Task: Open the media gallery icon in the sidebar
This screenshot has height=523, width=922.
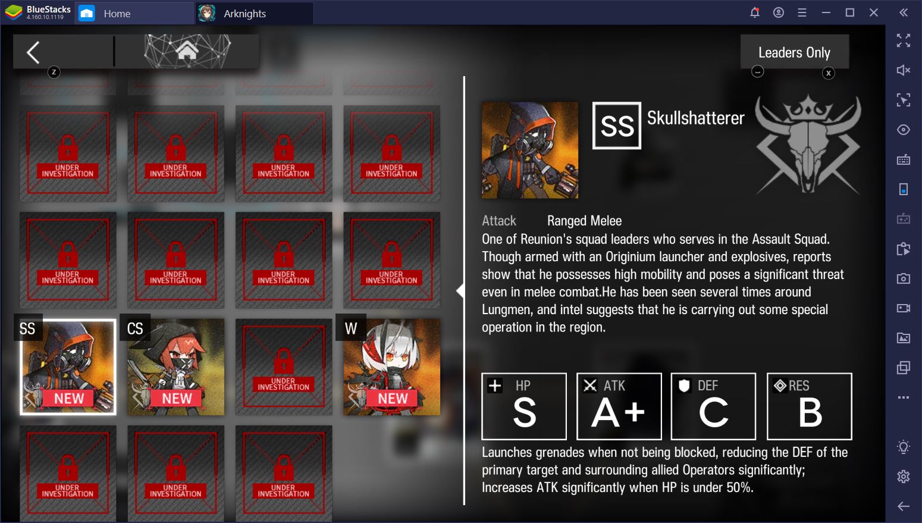Action: 904,338
